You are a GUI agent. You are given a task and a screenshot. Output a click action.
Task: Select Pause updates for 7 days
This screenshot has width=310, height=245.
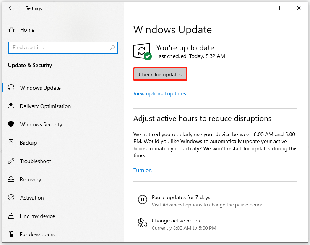[x=181, y=197]
